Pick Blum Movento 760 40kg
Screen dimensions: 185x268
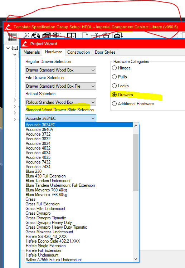point(79,190)
